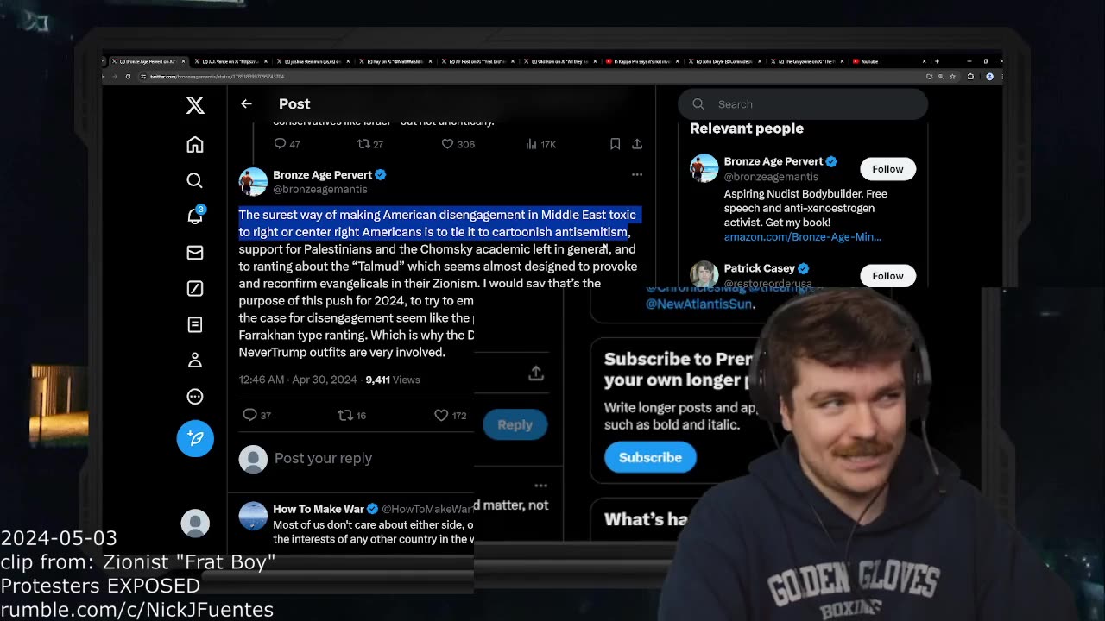Open the three-dot menu on Bronze Age Pervert post

637,174
